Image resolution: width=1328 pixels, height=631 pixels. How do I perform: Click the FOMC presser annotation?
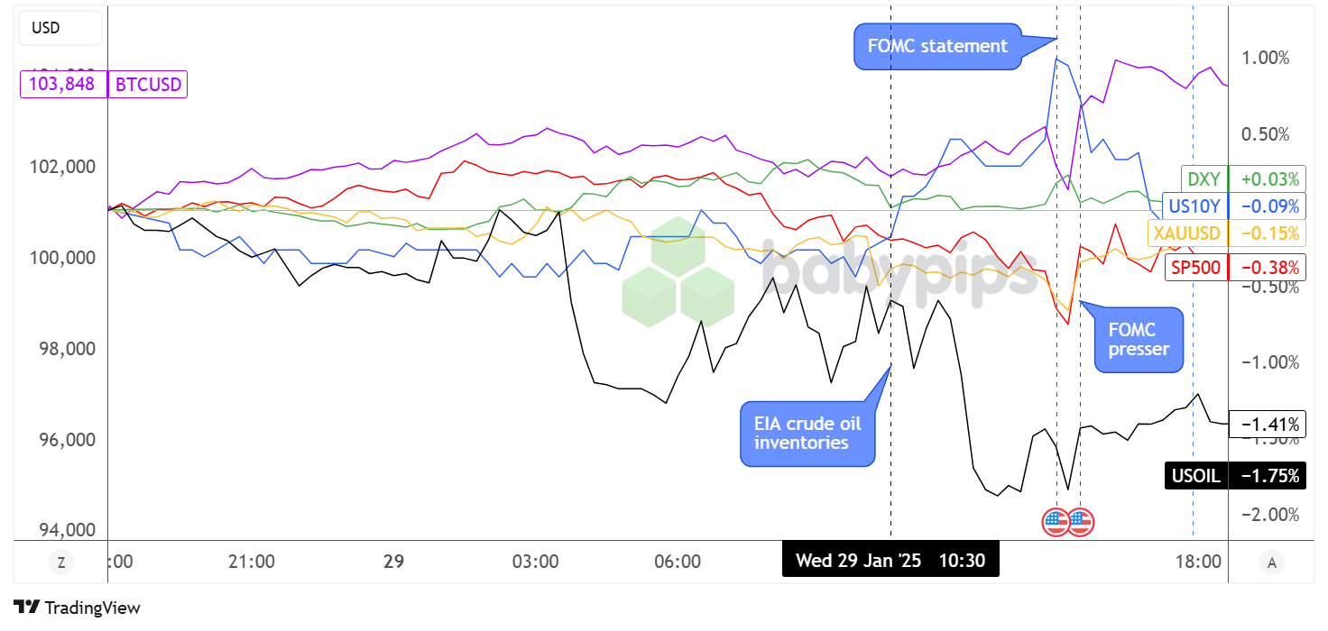pyautogui.click(x=1139, y=339)
